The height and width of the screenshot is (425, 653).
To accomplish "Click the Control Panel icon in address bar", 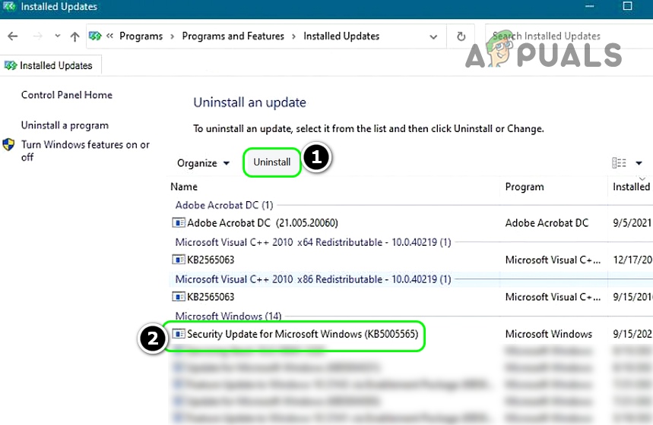I will click(95, 36).
